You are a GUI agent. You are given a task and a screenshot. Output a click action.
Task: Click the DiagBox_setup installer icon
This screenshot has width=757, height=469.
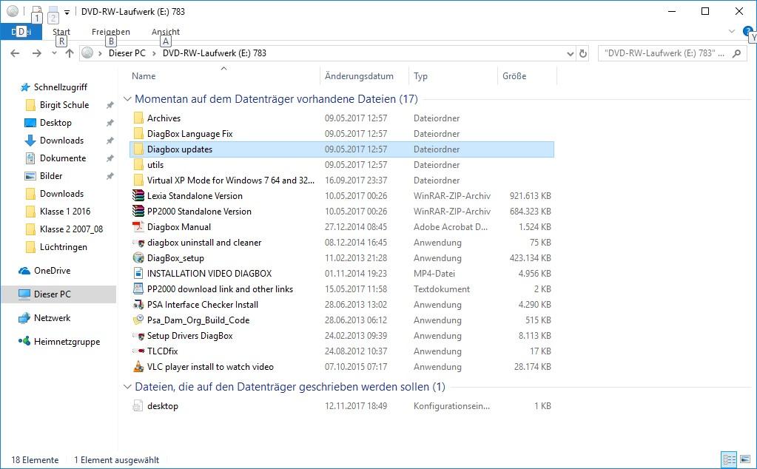[138, 257]
